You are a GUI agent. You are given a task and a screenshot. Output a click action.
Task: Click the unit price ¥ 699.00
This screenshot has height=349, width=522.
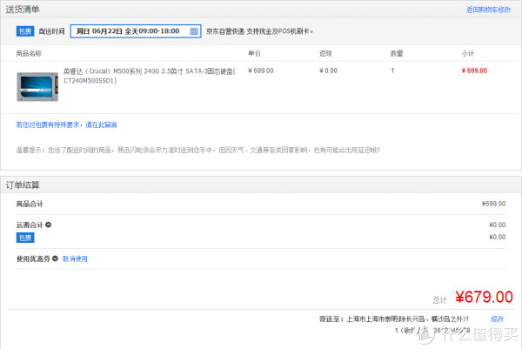[x=261, y=70]
